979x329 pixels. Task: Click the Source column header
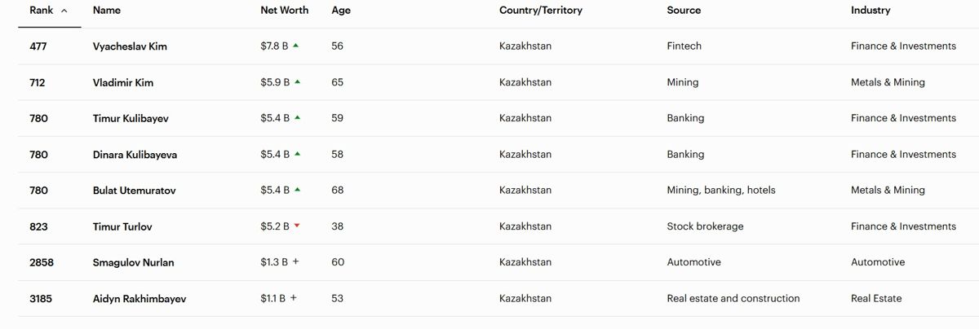coord(683,11)
